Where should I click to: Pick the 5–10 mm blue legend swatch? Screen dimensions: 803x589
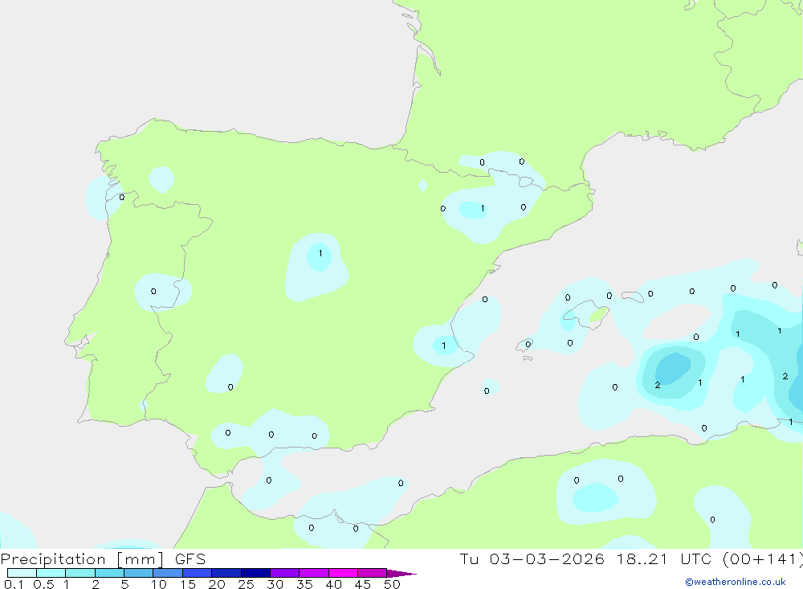(x=138, y=573)
